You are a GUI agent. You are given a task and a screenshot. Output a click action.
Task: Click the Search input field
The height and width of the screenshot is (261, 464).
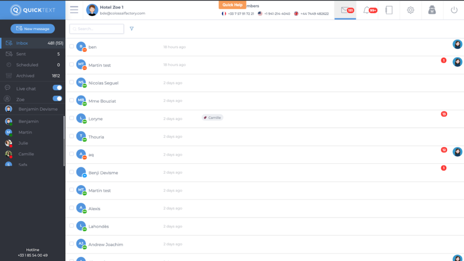tap(97, 29)
